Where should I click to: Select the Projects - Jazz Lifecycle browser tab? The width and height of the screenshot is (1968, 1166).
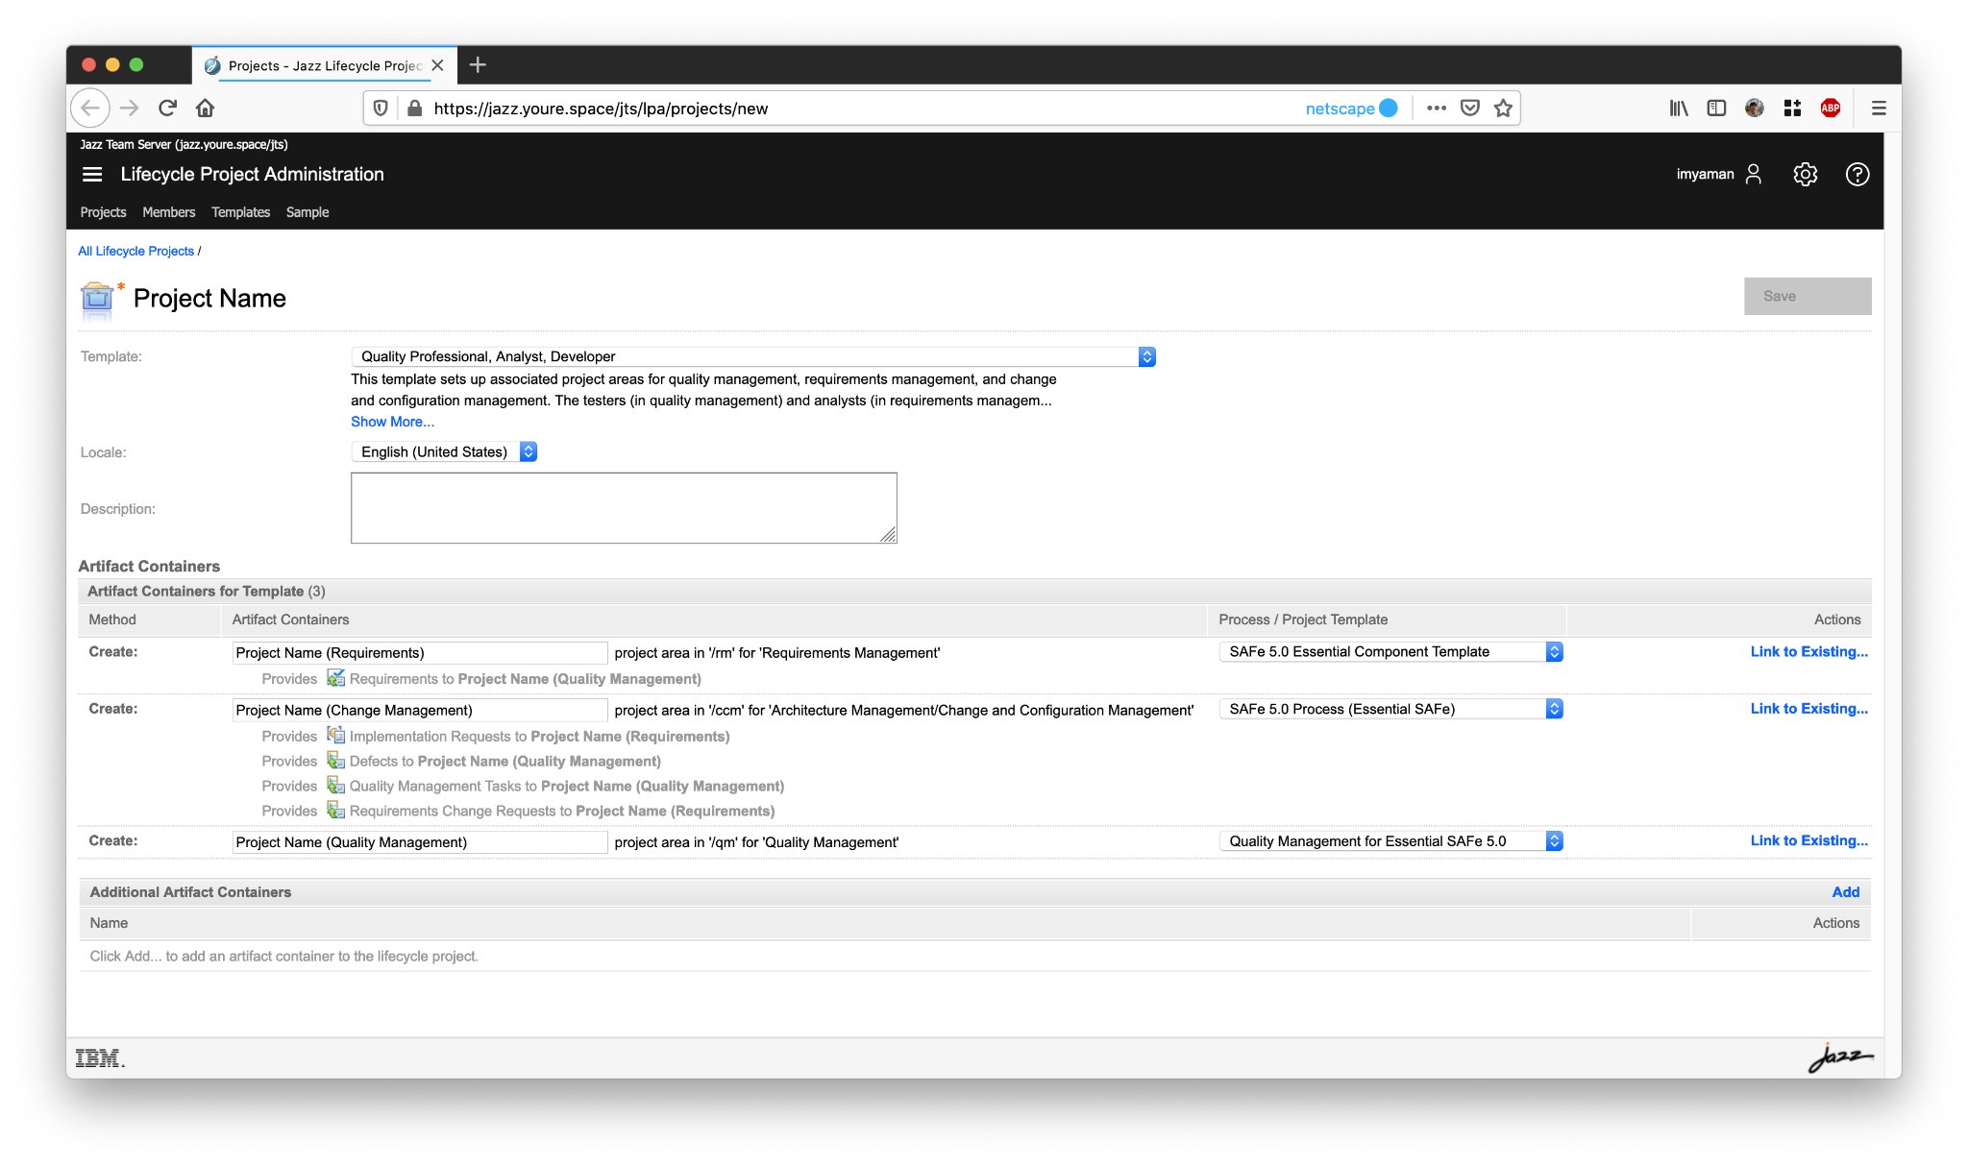pos(324,65)
